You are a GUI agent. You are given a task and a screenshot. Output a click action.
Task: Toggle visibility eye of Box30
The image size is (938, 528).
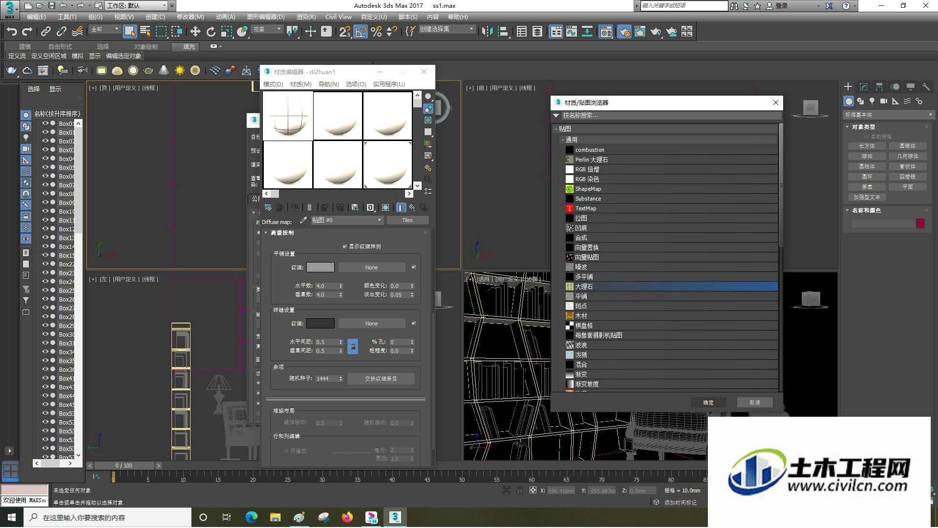[45, 334]
